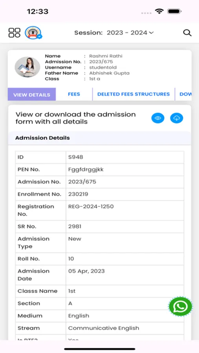The image size is (199, 353).
Task: Select the name Rashmi Rathi in header
Action: click(106, 56)
